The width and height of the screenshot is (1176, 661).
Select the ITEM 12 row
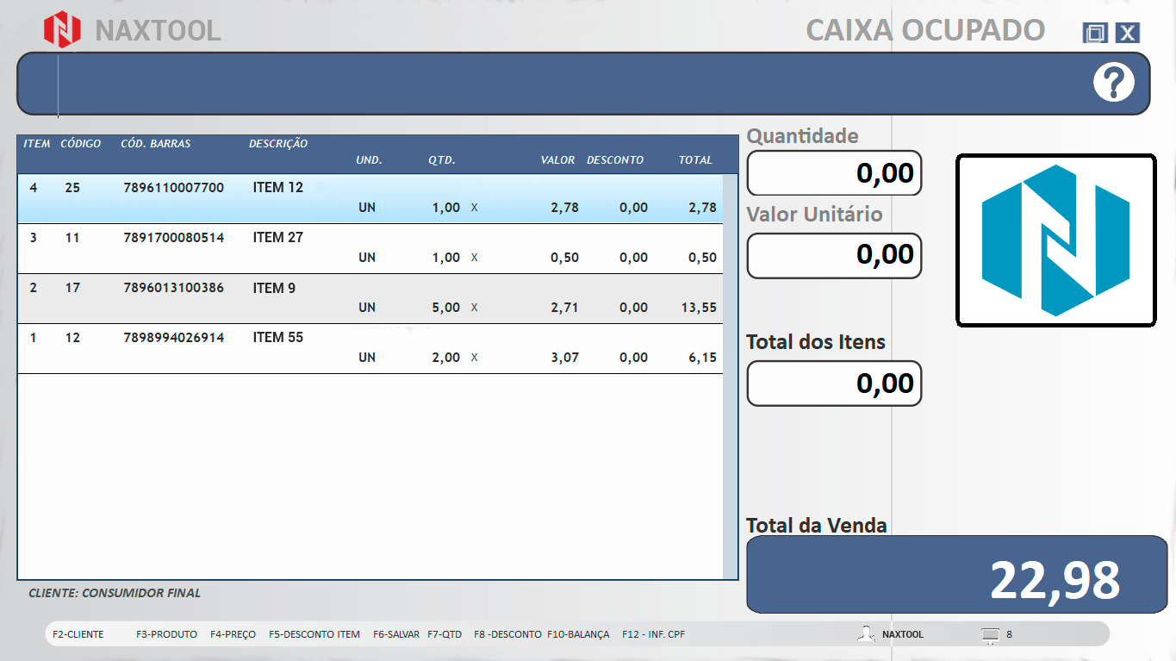370,198
